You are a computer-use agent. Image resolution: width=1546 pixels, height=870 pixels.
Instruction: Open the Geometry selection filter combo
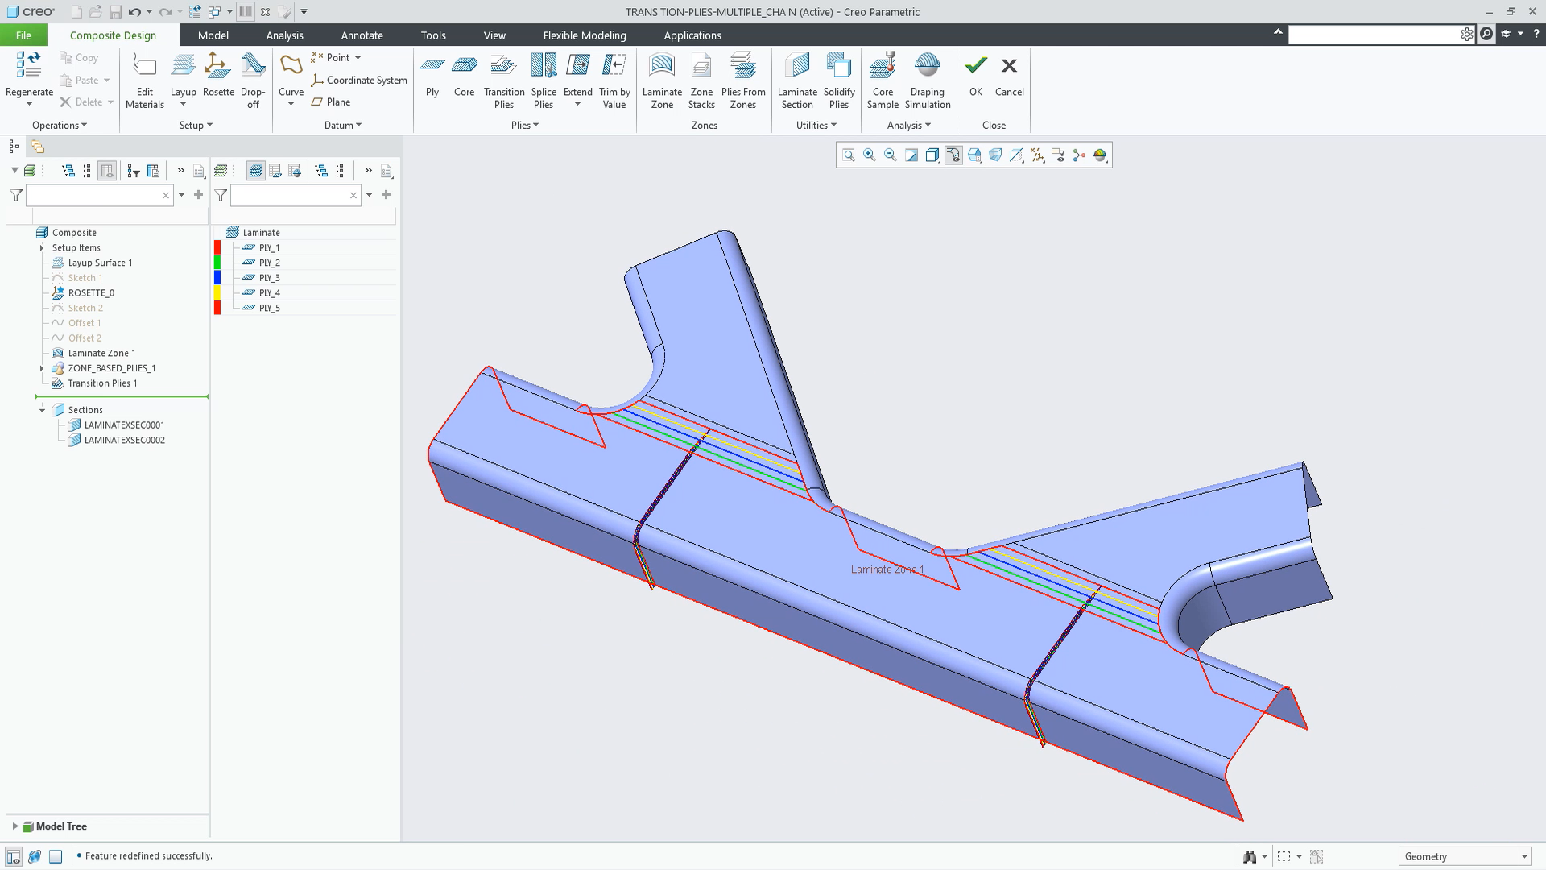click(x=1465, y=856)
